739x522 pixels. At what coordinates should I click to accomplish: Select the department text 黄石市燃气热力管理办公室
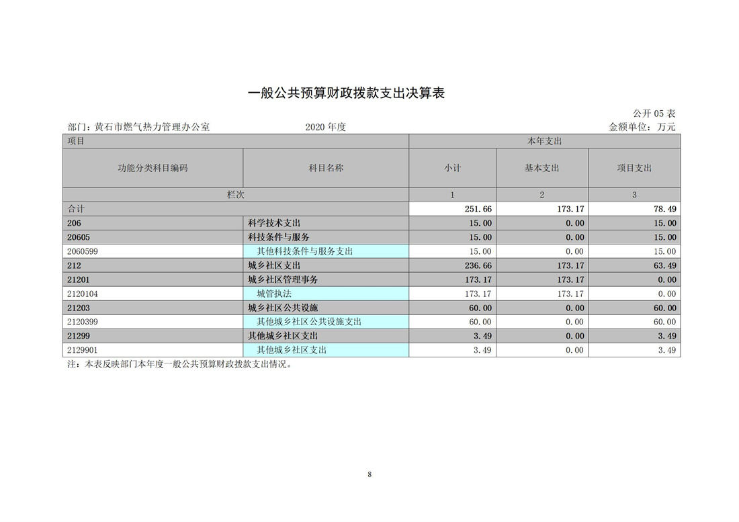pos(152,127)
